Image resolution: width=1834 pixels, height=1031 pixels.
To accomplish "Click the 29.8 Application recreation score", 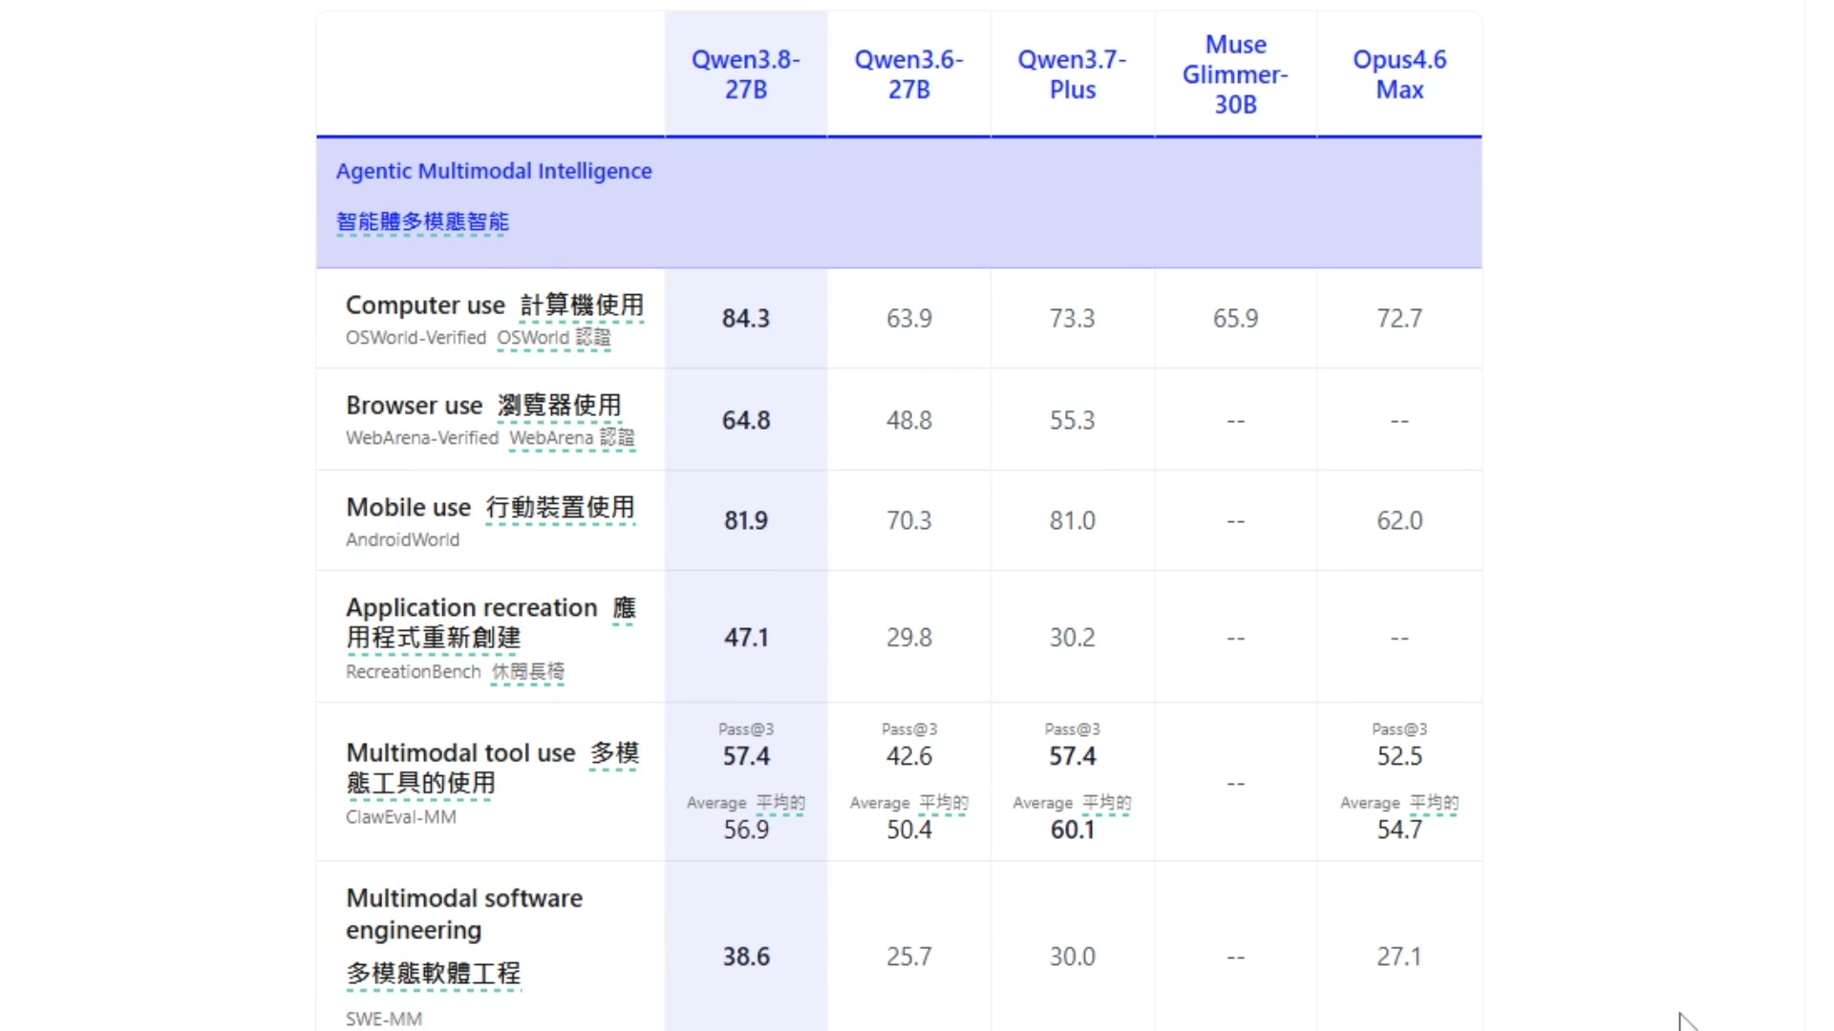I will [x=909, y=637].
